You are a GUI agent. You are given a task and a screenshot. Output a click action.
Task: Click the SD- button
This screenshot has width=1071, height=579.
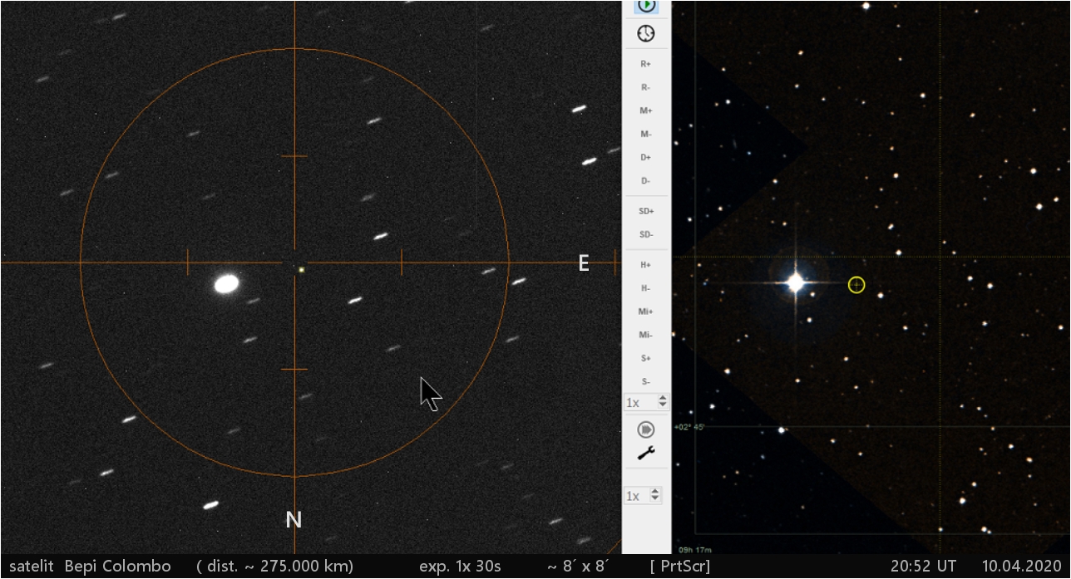point(646,234)
